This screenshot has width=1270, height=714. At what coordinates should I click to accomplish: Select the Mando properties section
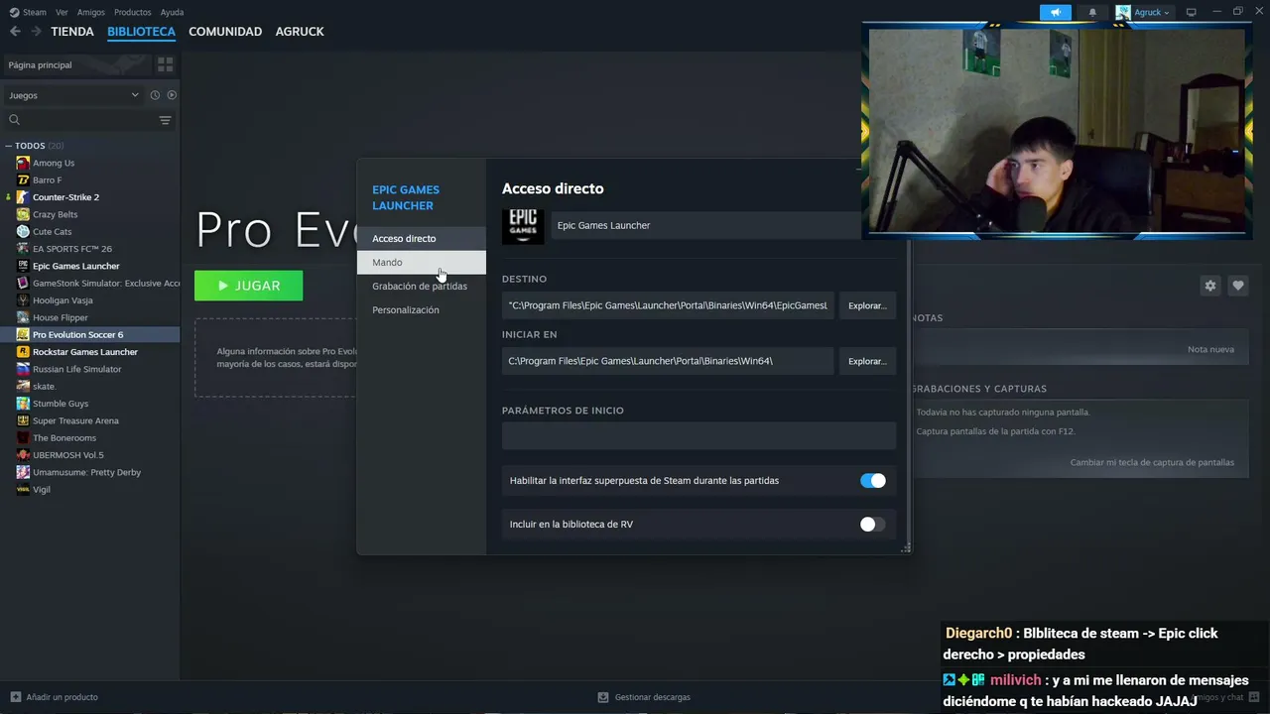click(422, 263)
